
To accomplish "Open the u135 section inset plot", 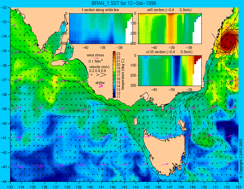I will pos(170,71).
